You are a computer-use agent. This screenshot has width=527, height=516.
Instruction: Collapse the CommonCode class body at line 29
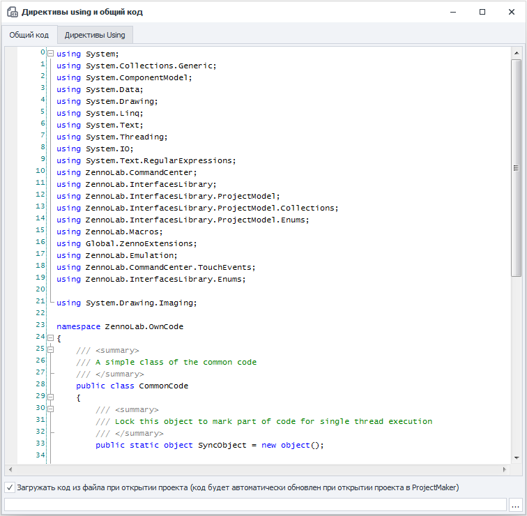pos(50,397)
